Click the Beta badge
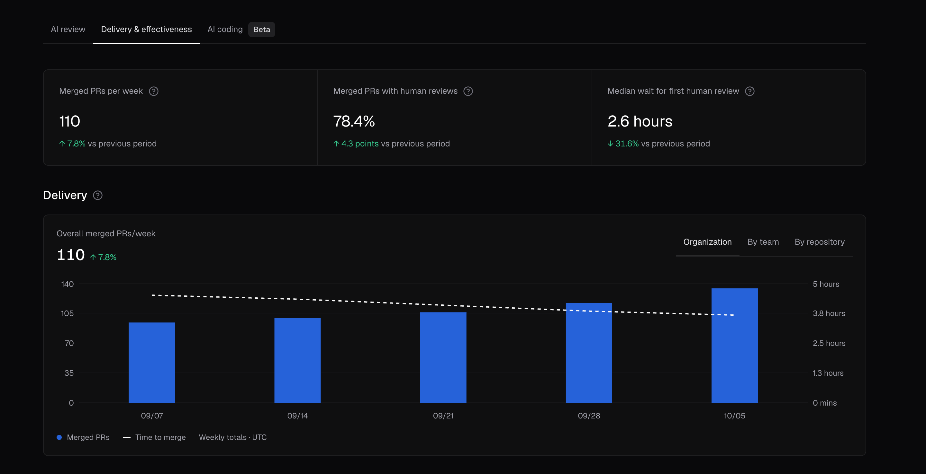Viewport: 926px width, 474px height. click(262, 30)
